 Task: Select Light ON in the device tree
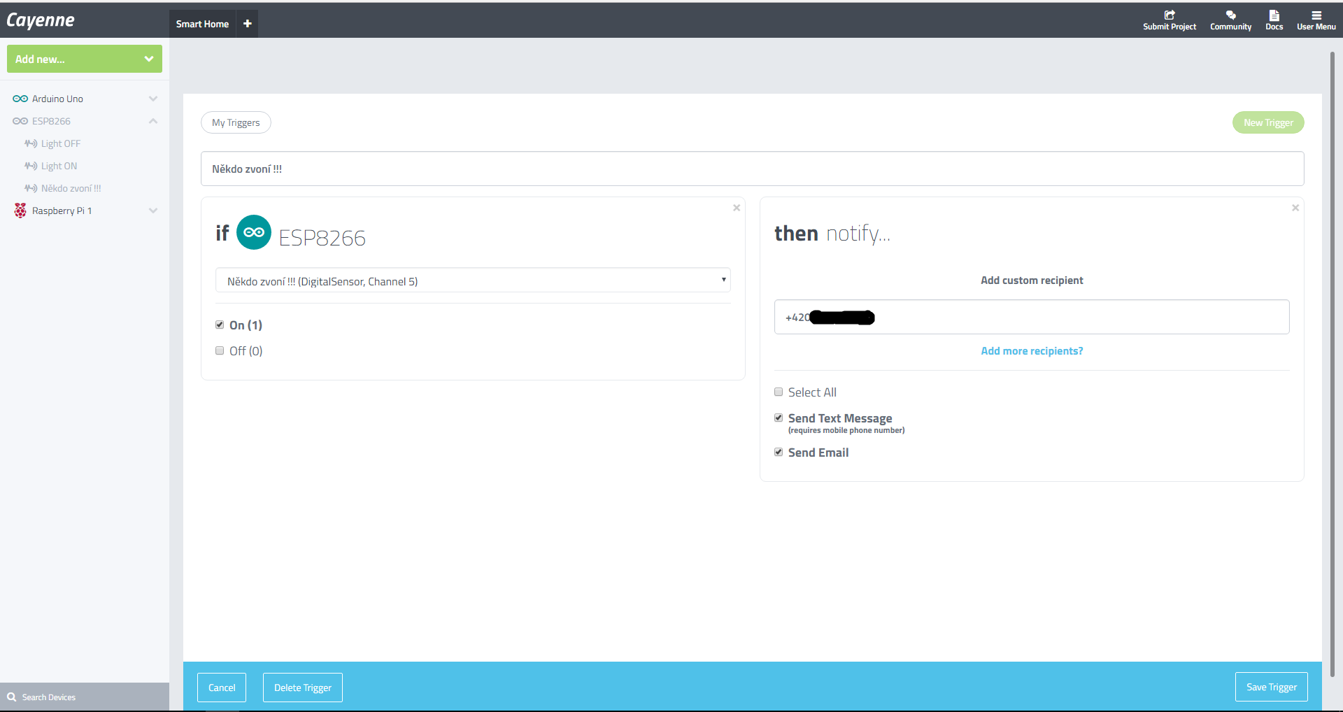59,166
